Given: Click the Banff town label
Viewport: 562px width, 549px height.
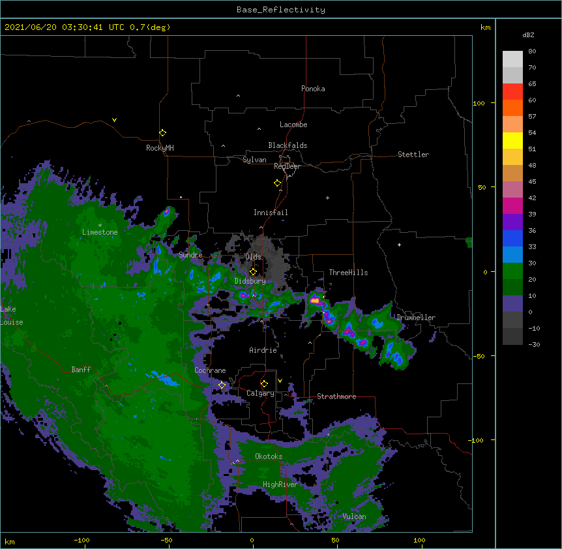Looking at the screenshot, I should point(81,370).
